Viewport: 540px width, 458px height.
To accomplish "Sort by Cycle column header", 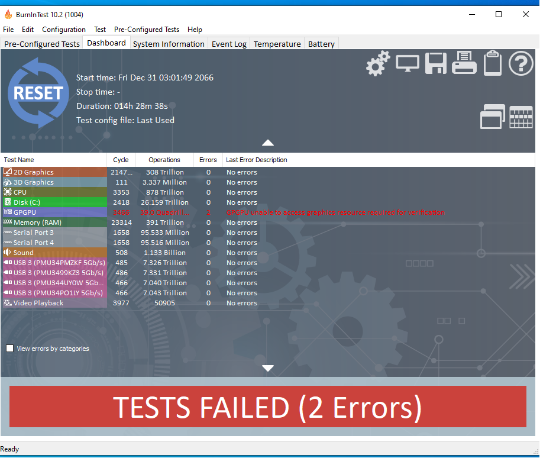I will 121,160.
